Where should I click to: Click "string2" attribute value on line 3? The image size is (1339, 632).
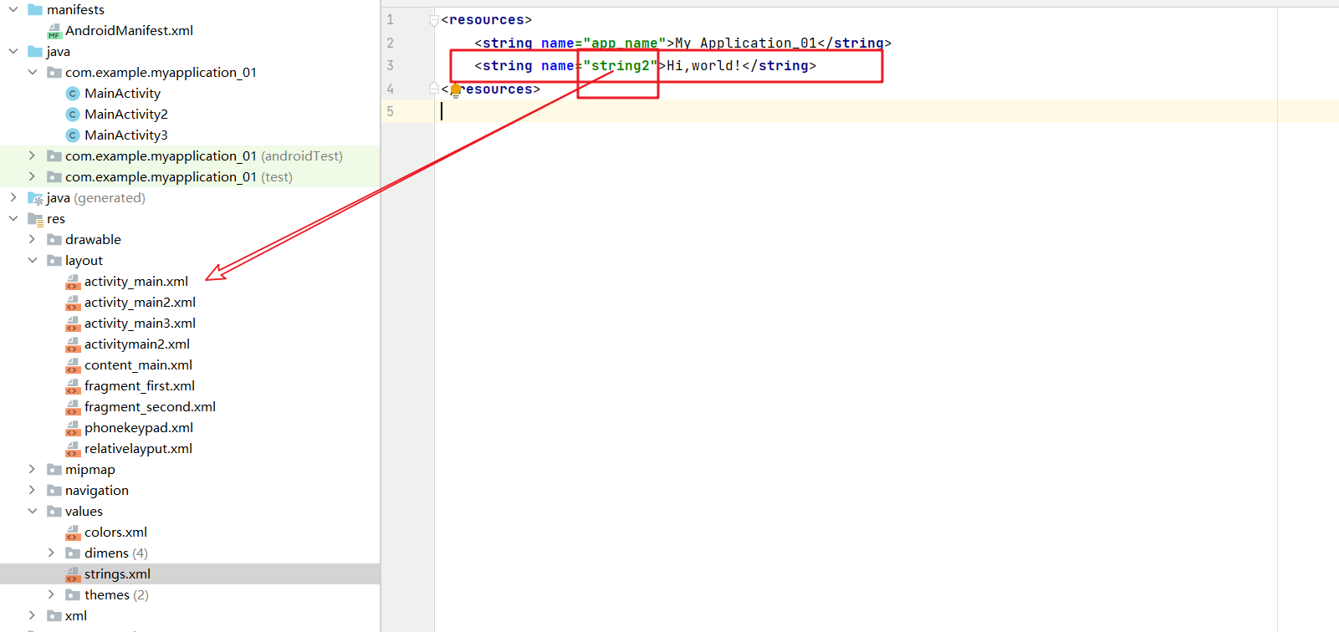point(620,65)
